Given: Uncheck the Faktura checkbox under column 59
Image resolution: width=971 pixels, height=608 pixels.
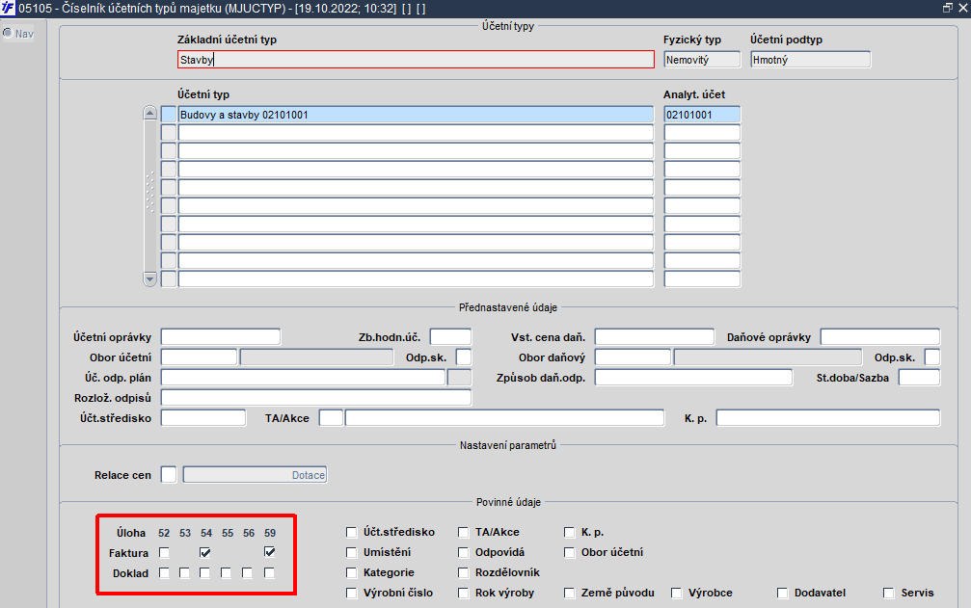Looking at the screenshot, I should pos(269,552).
